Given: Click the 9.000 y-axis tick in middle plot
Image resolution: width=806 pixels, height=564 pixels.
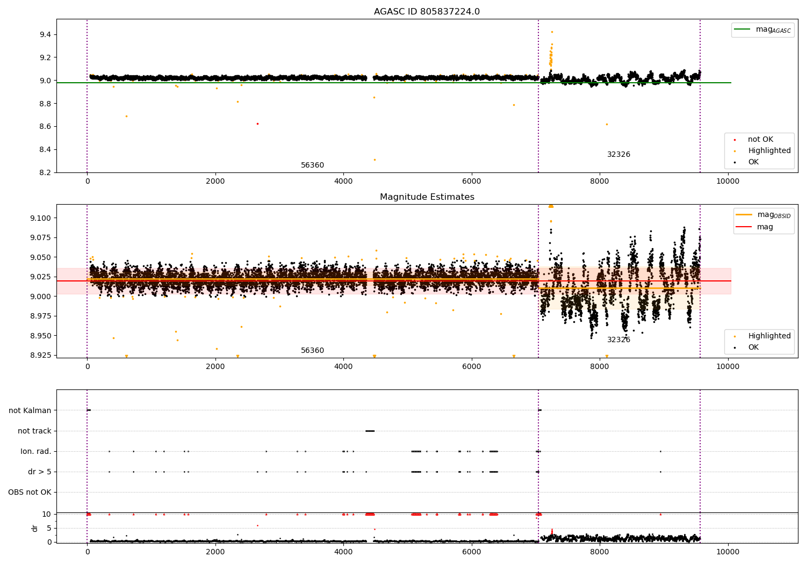Looking at the screenshot, I should (x=40, y=297).
